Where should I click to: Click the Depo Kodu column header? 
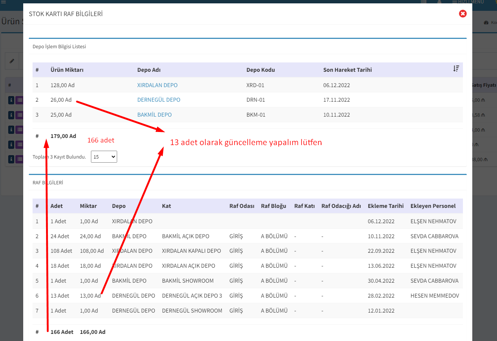click(260, 70)
